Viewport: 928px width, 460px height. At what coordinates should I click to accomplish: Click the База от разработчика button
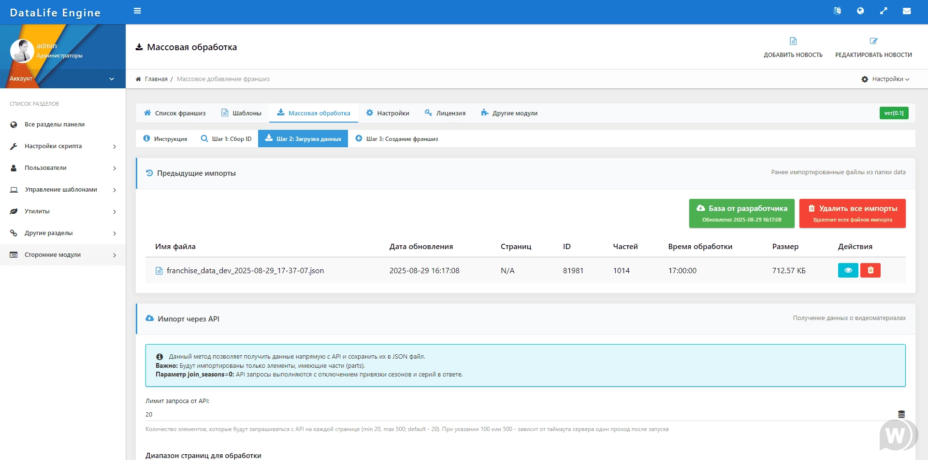point(741,213)
